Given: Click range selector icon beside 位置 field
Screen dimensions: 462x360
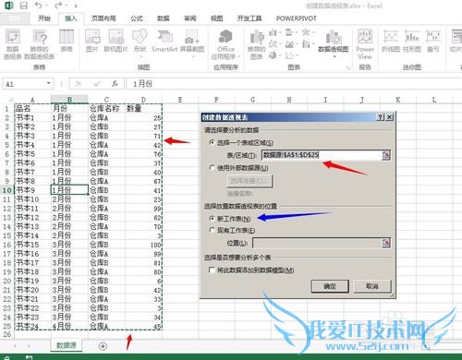Looking at the screenshot, I should [386, 243].
